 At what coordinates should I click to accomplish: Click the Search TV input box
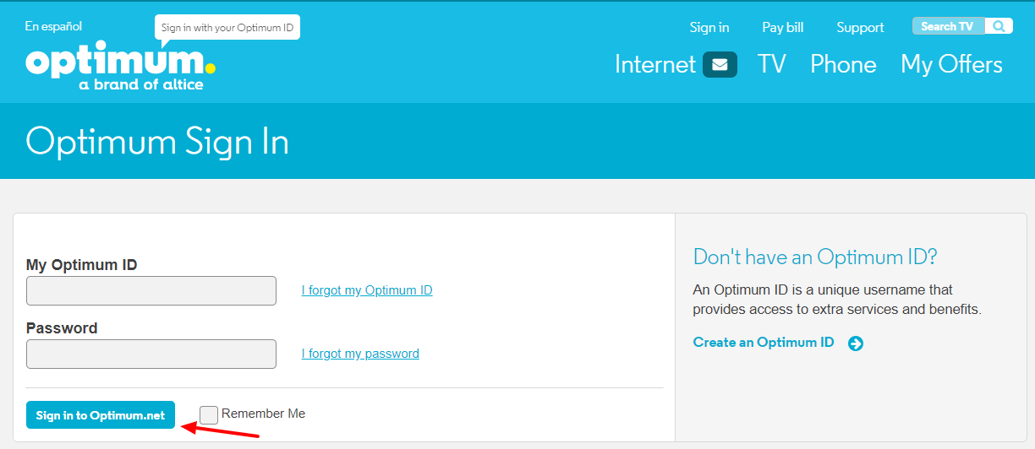(x=949, y=26)
